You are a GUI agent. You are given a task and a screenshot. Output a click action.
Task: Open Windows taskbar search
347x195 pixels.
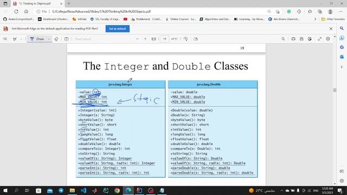16,190
